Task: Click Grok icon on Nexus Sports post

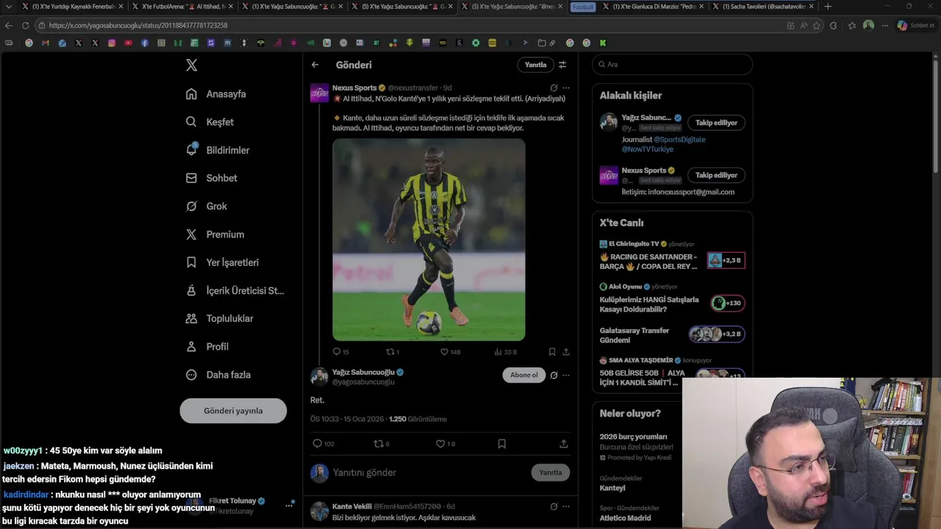Action: point(554,87)
